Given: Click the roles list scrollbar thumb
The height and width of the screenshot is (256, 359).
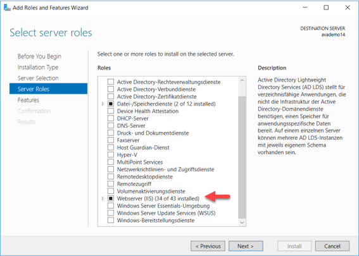Looking at the screenshot, I should point(242,157).
